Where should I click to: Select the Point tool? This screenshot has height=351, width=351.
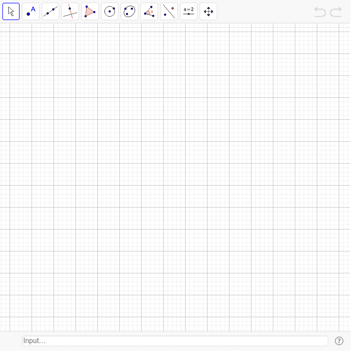click(31, 11)
